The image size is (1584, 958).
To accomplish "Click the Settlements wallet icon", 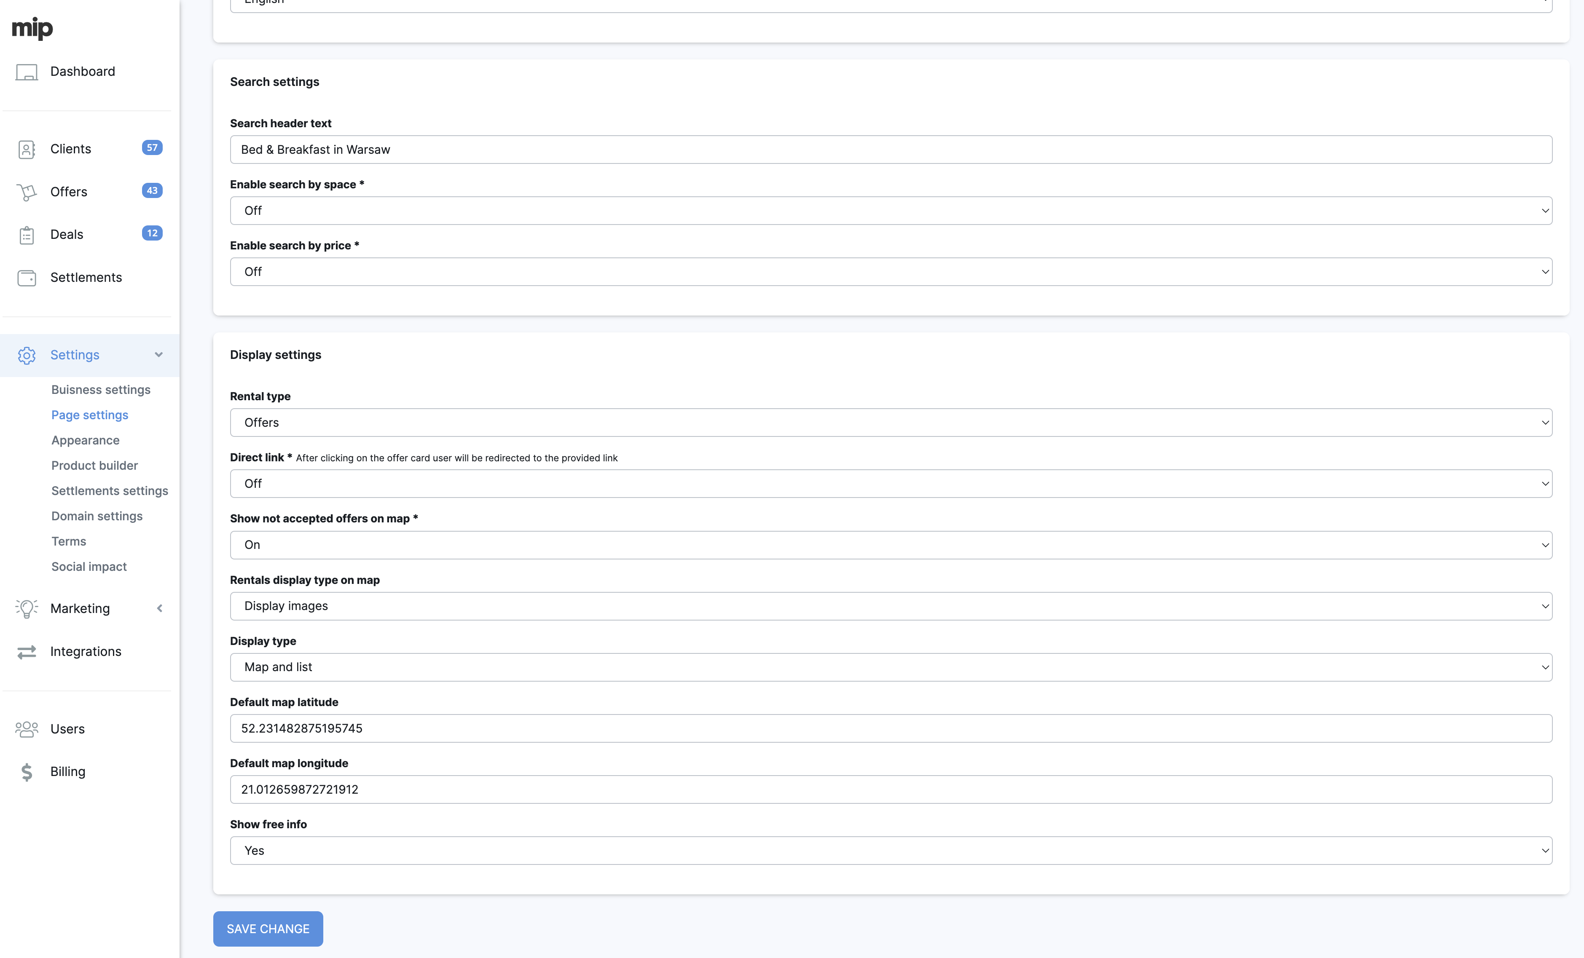I will [27, 278].
